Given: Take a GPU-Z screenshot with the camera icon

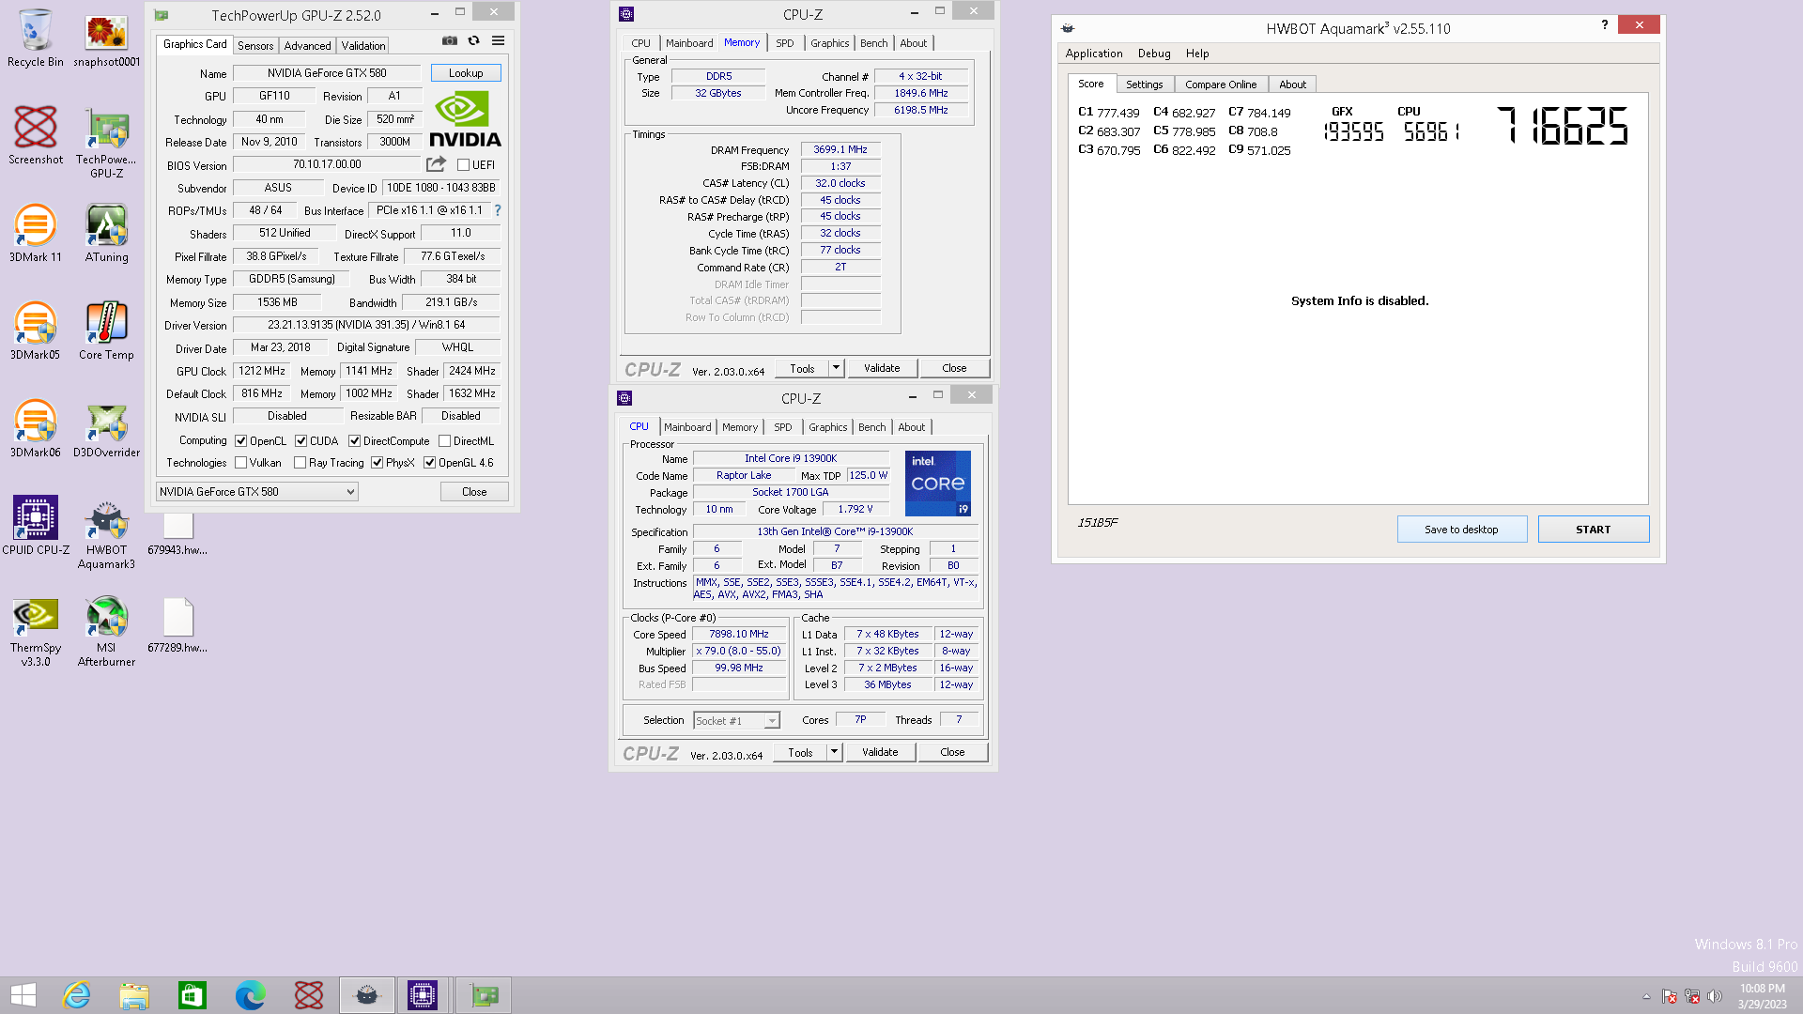Looking at the screenshot, I should pyautogui.click(x=450, y=41).
